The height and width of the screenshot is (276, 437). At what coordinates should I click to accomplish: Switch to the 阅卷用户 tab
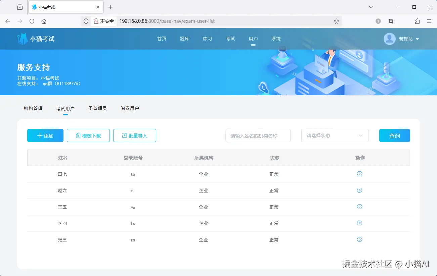coord(129,108)
